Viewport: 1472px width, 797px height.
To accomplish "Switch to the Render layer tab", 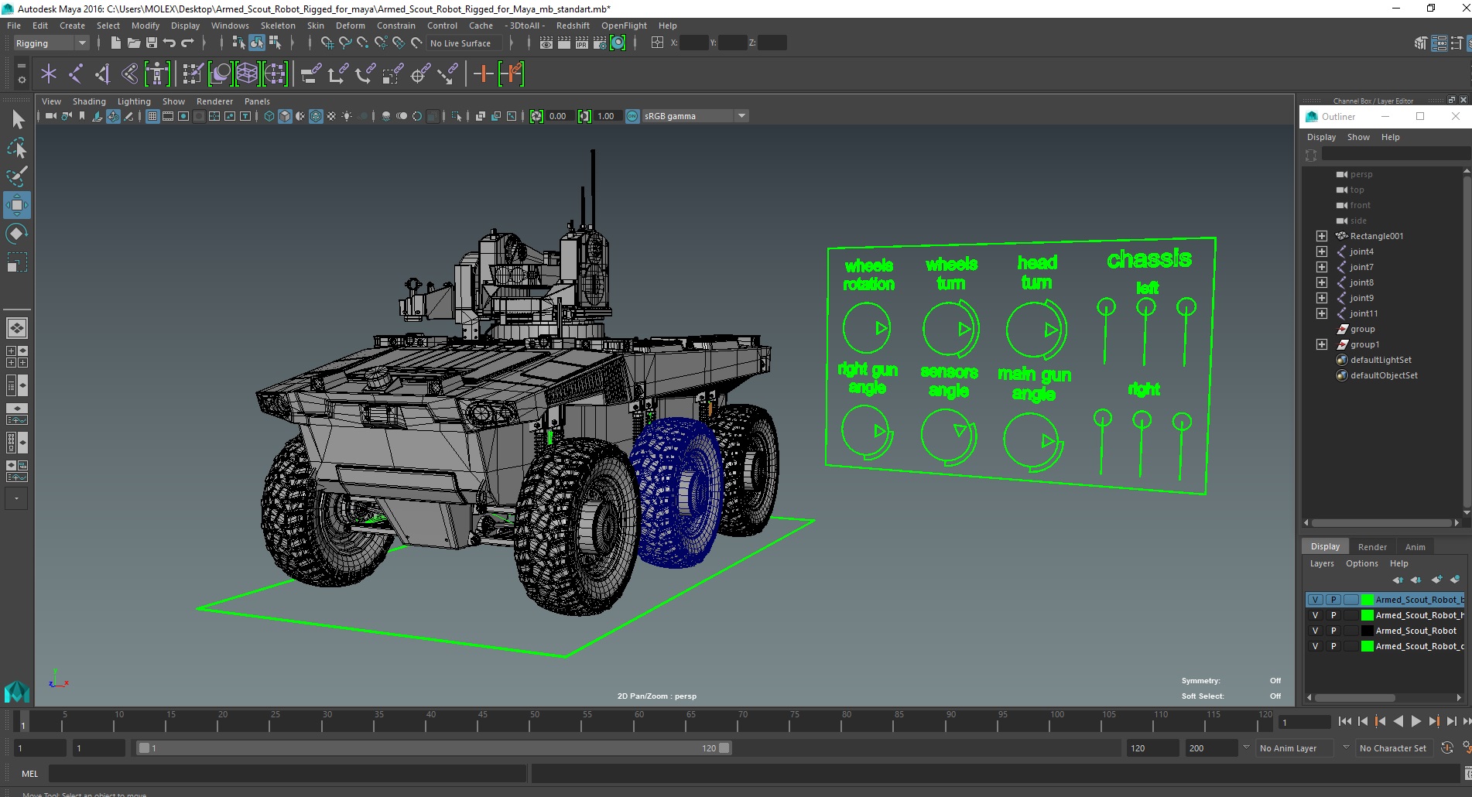I will tap(1372, 547).
